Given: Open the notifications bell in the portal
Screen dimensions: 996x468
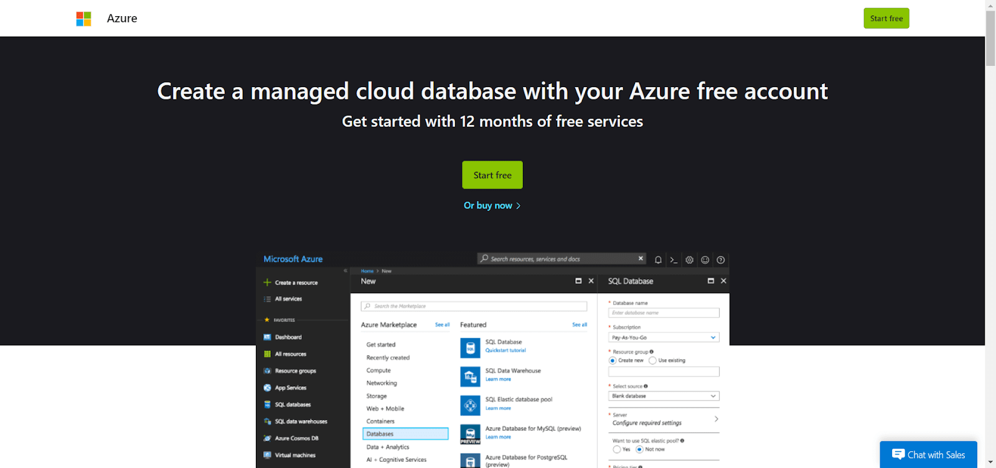Looking at the screenshot, I should tap(658, 260).
